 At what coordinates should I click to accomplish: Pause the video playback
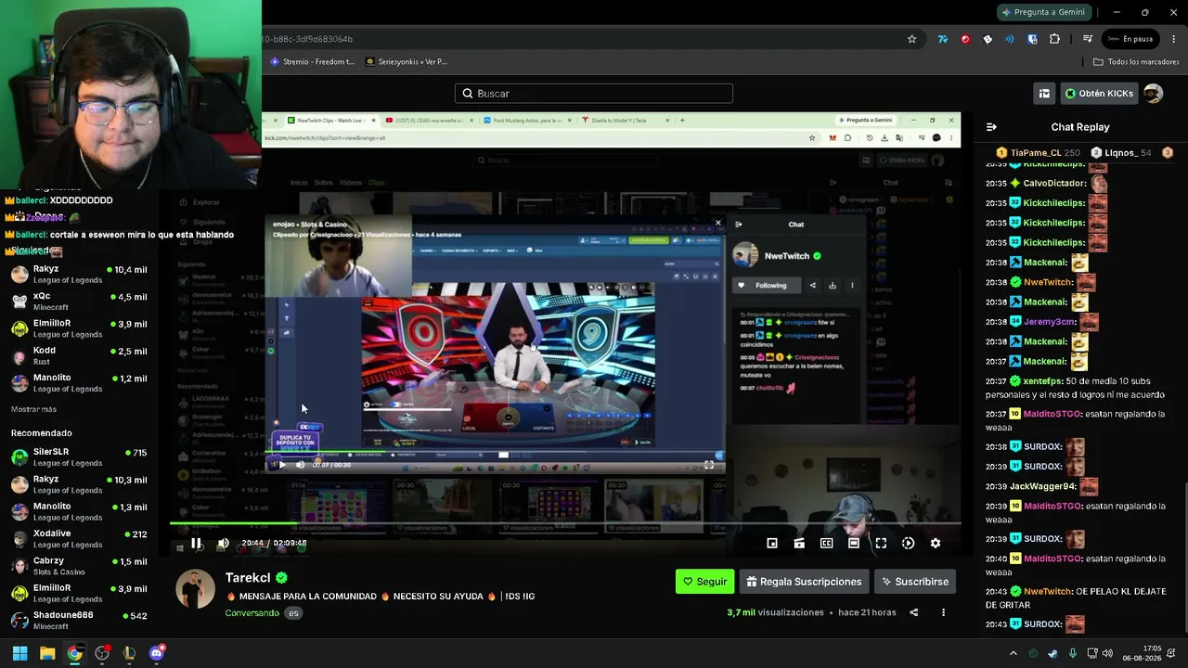point(197,544)
